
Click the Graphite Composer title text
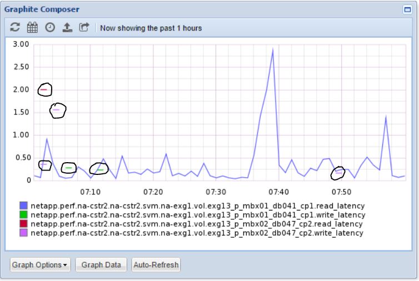pos(42,9)
